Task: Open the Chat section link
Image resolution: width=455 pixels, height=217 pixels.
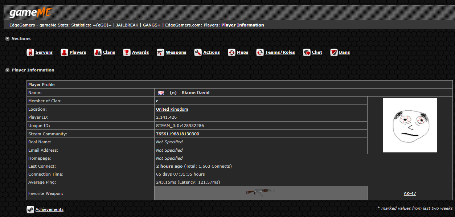Action: 317,53
